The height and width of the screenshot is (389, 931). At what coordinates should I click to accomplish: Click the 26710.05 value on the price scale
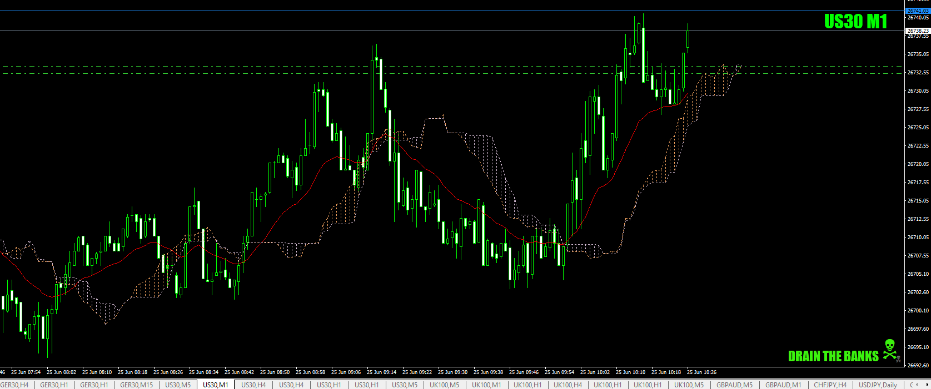point(918,238)
